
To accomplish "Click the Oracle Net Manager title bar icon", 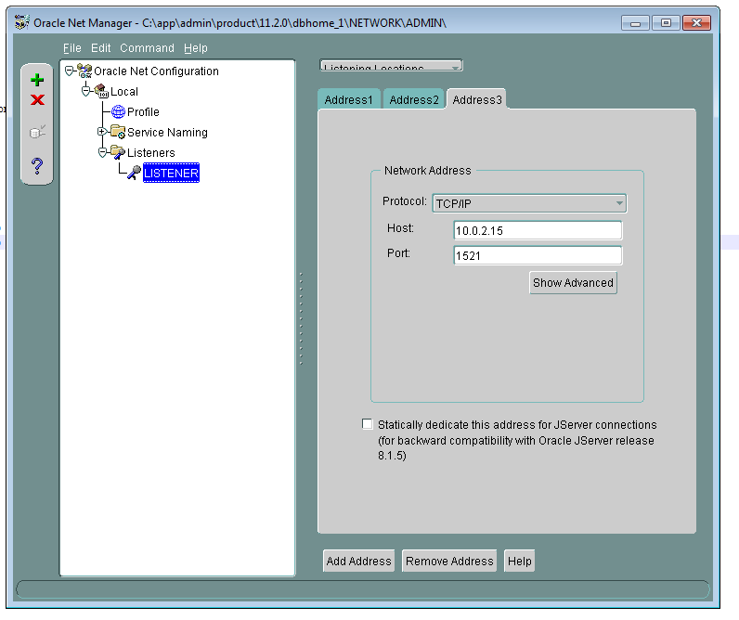I will [21, 22].
